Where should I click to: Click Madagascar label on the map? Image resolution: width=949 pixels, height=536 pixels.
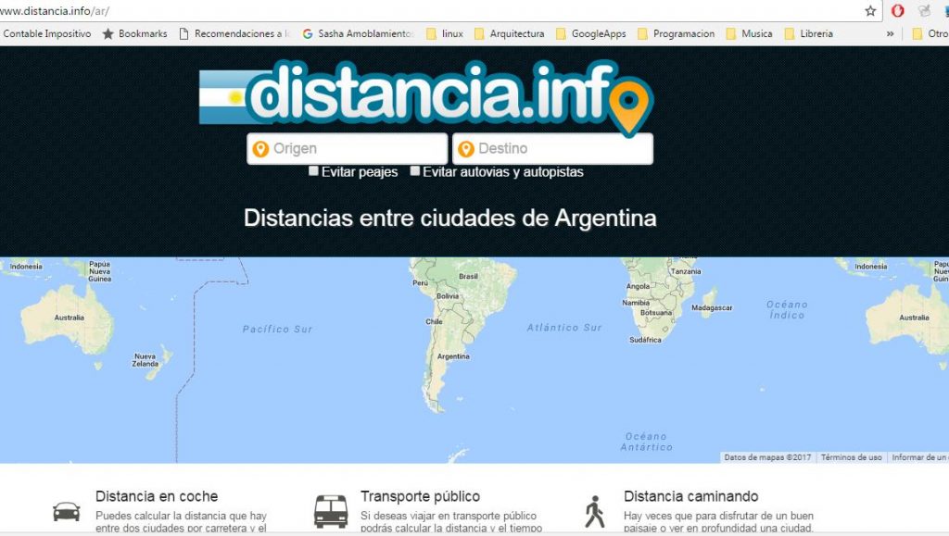(x=712, y=307)
